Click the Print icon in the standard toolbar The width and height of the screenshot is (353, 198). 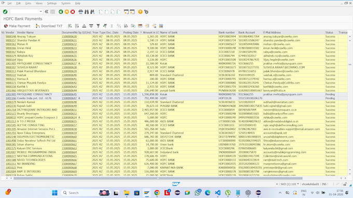pos(80,12)
